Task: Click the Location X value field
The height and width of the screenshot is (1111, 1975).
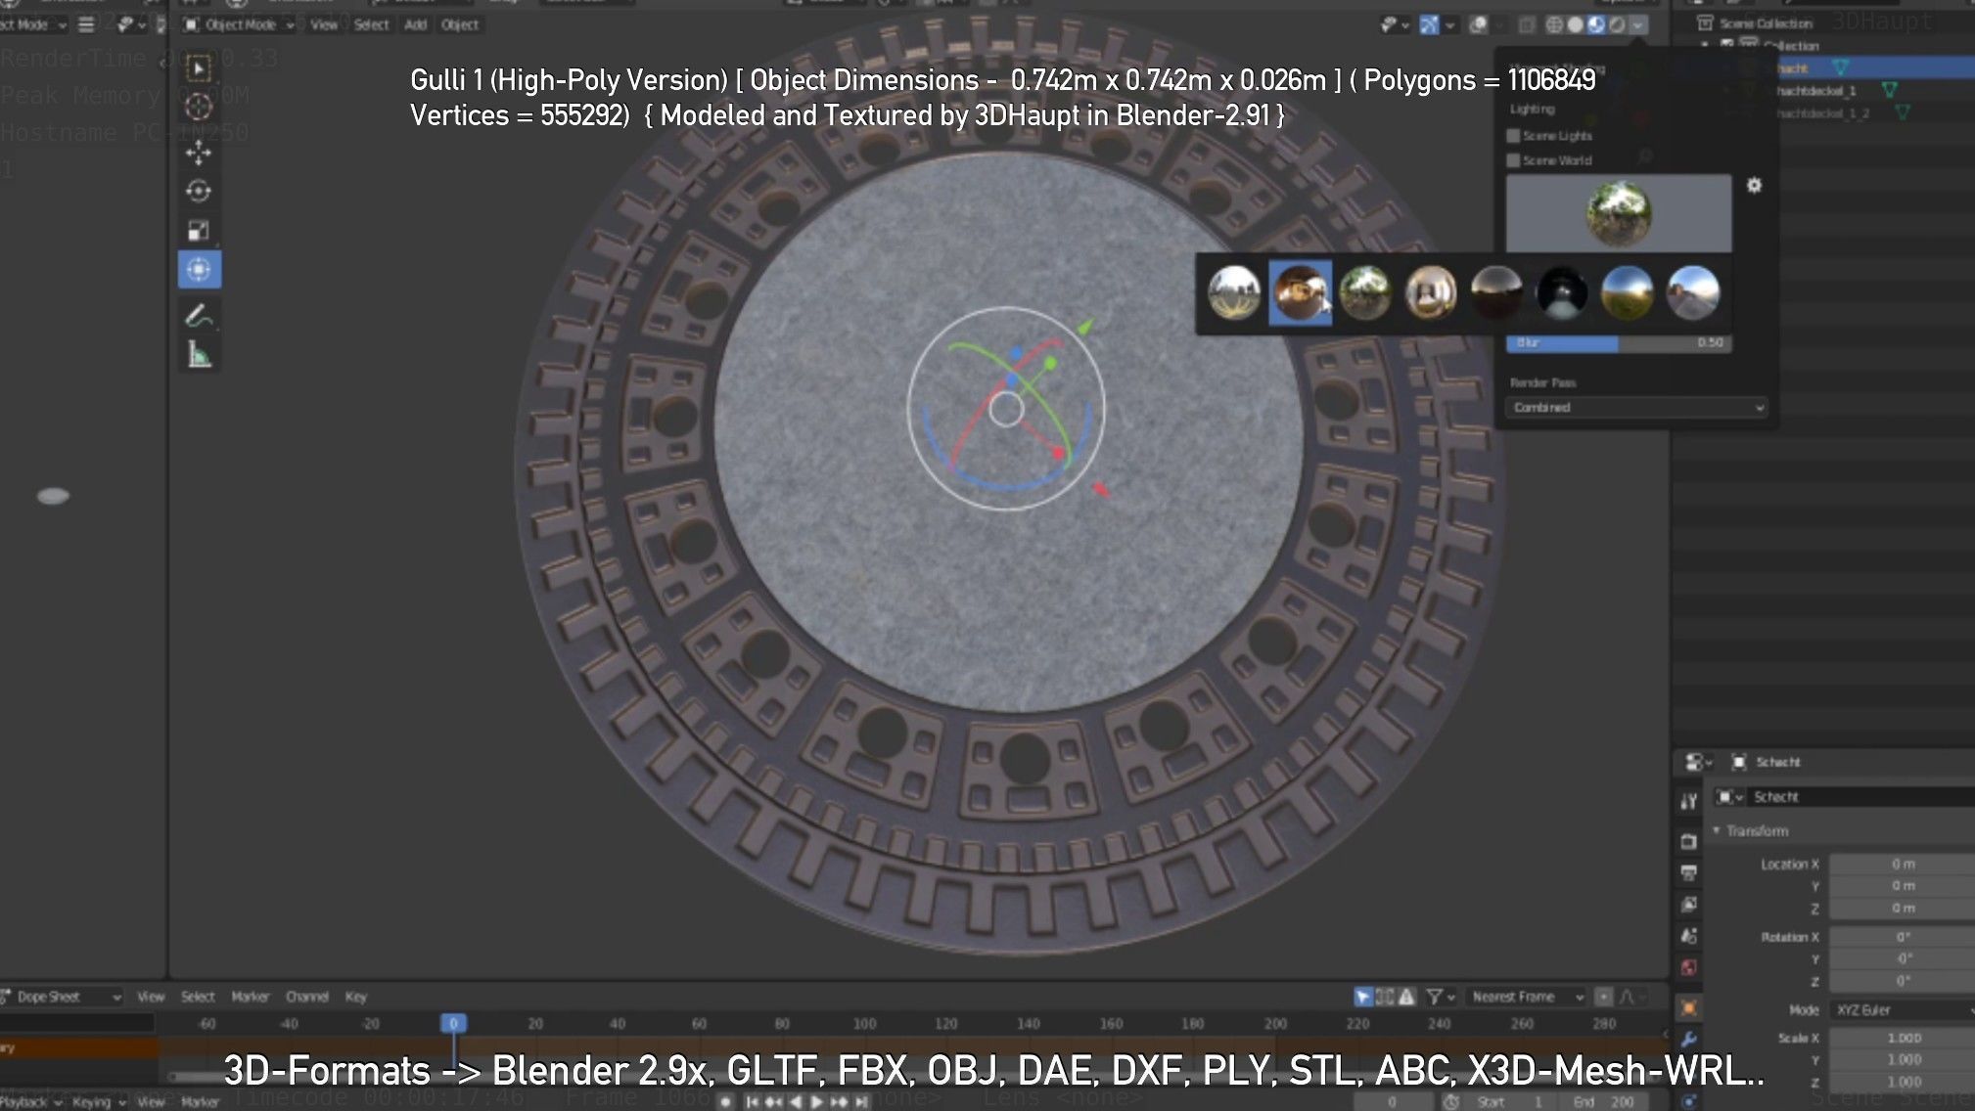Action: coord(1902,865)
